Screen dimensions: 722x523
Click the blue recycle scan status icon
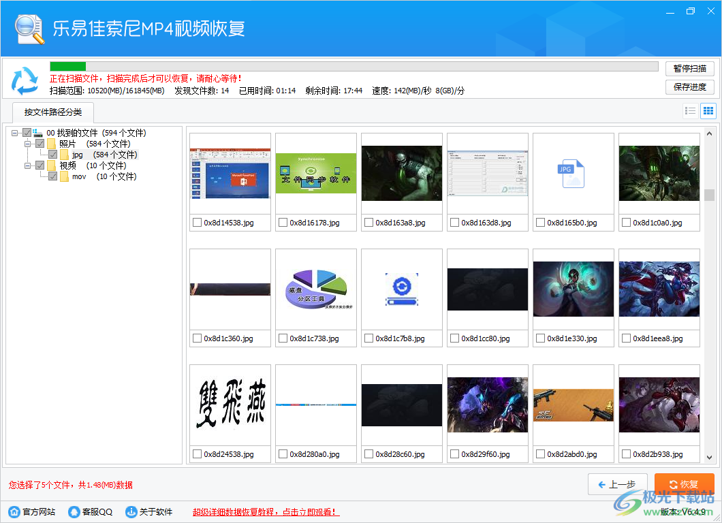coord(25,80)
